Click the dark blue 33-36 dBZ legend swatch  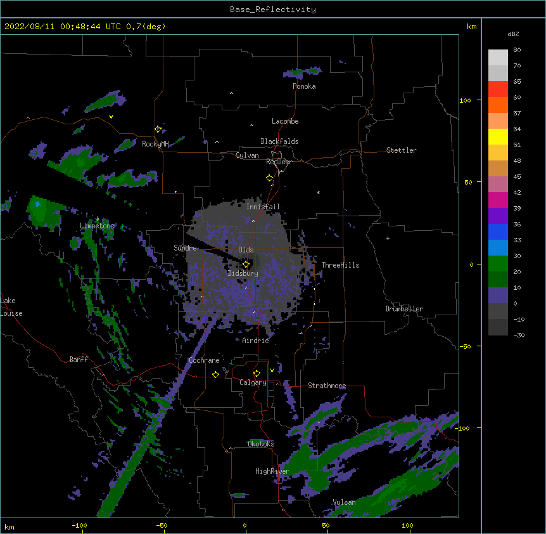498,231
